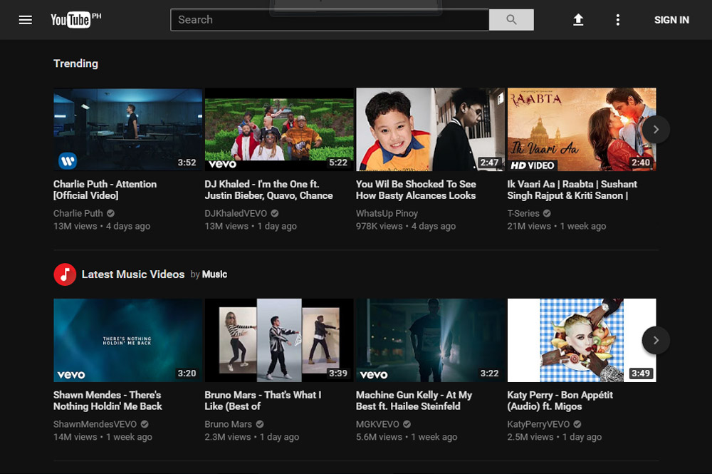
Task: Click Charlie Puth's verified badge
Action: (111, 213)
